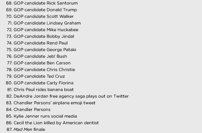
Task: Click the Rick Santorum list entry
Action: [x=42, y=3]
